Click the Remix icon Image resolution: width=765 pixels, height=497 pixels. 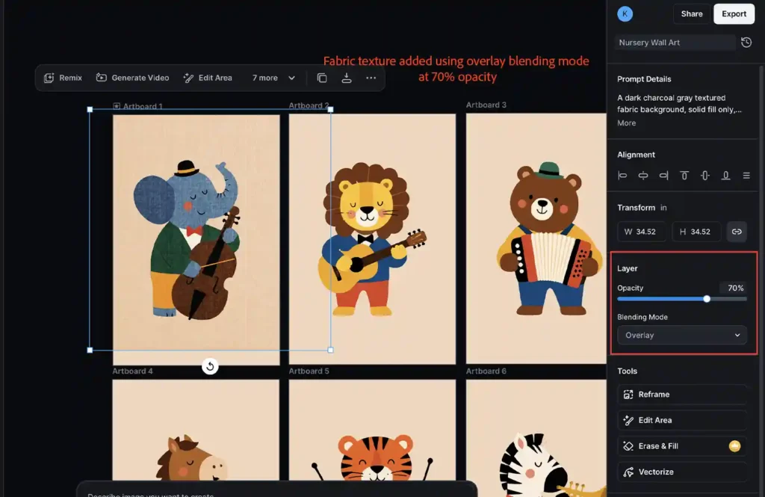pos(49,78)
